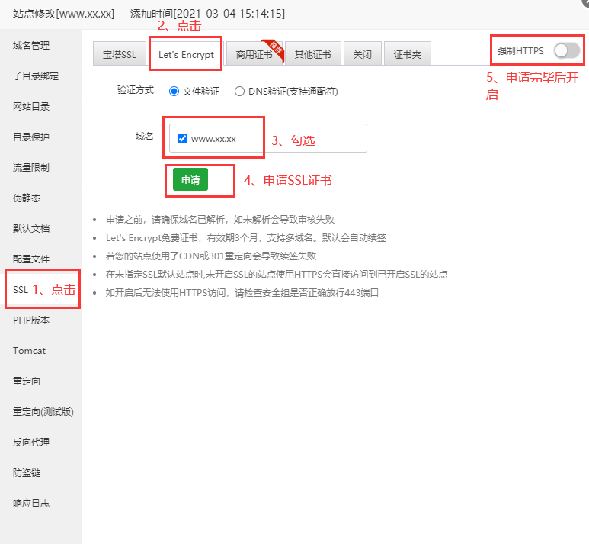Select 反向代理 sidebar item
This screenshot has width=589, height=544.
[31, 443]
